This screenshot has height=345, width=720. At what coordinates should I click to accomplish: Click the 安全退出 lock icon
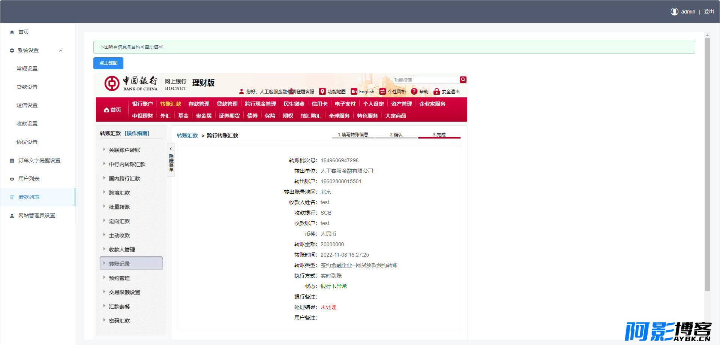click(x=436, y=91)
